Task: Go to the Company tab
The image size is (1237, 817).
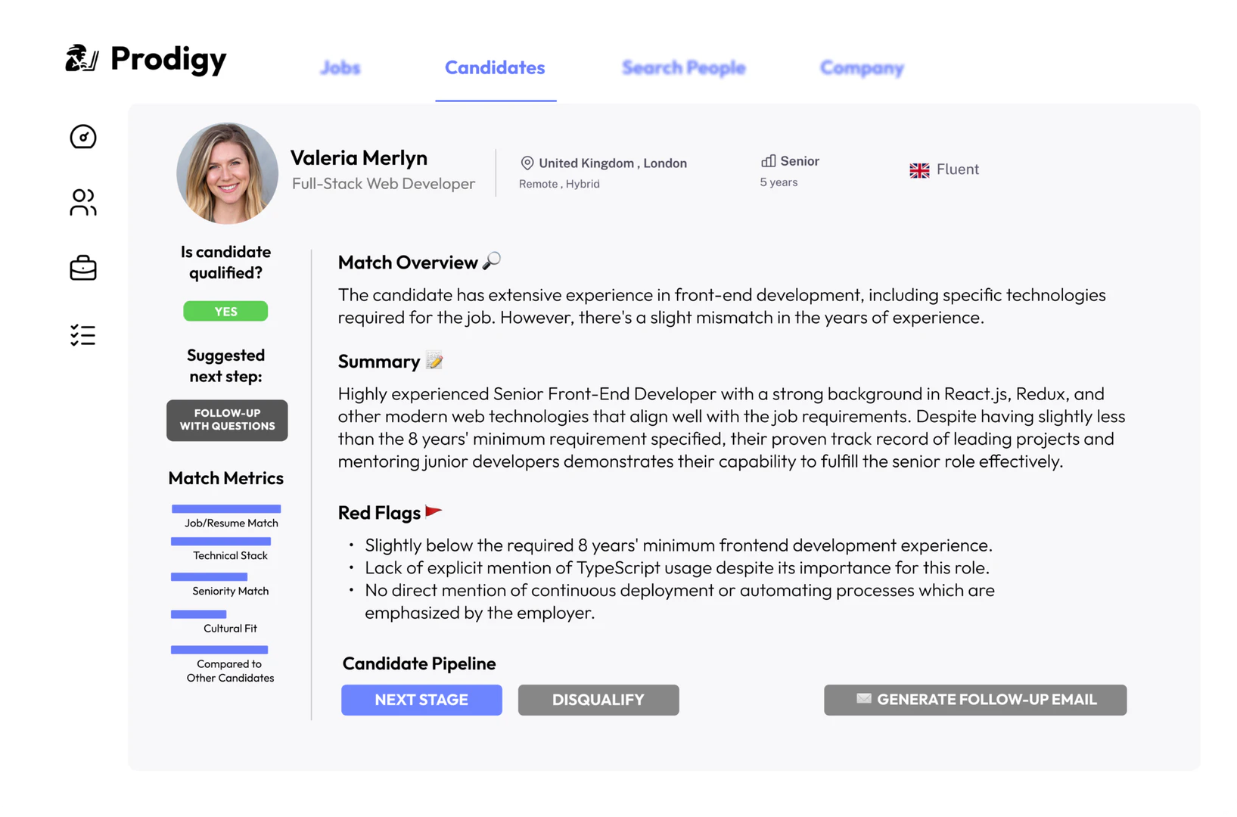Action: click(x=862, y=68)
